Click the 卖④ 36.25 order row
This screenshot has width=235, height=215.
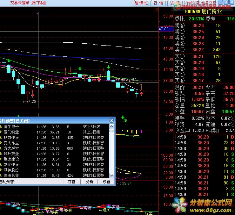[205, 32]
